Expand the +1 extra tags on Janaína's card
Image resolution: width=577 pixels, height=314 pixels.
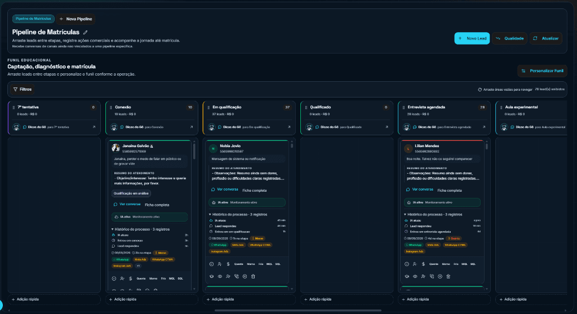point(138,266)
